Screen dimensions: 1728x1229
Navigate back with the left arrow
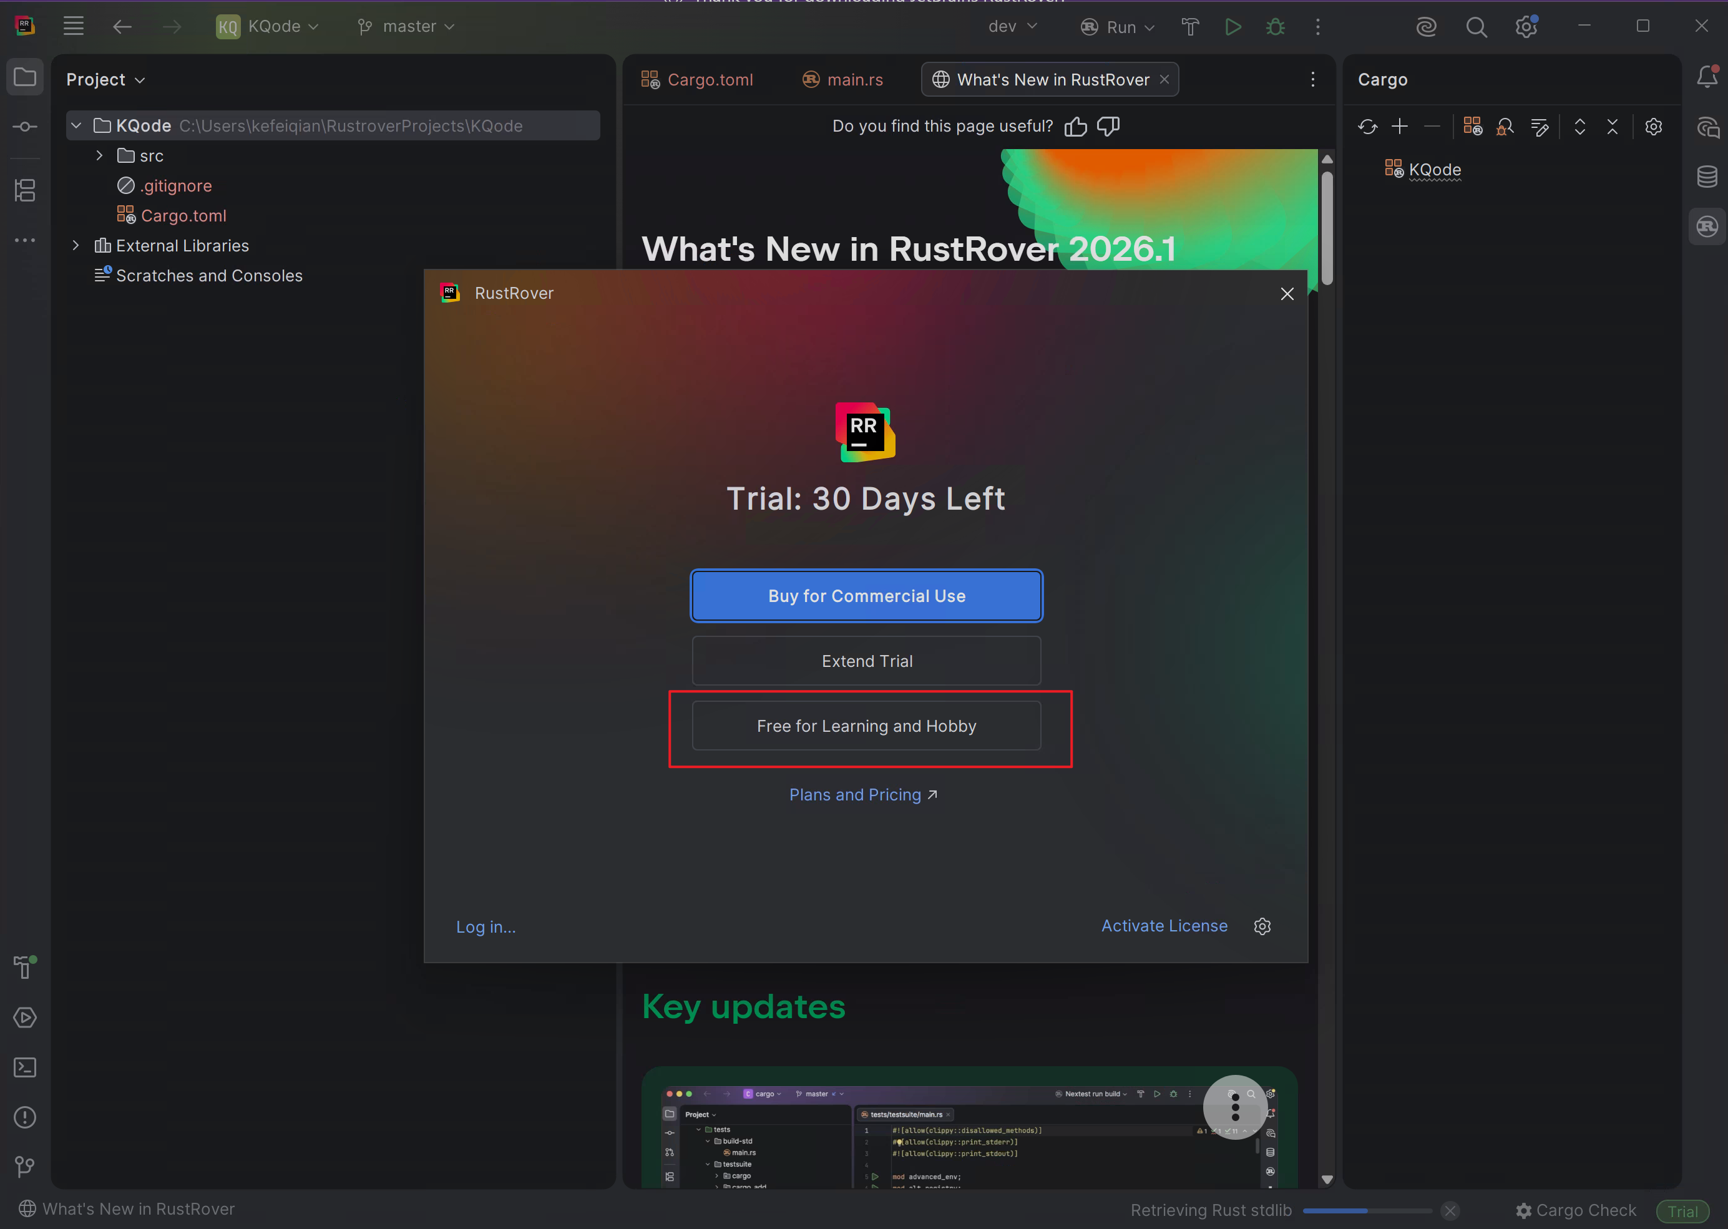pos(122,26)
